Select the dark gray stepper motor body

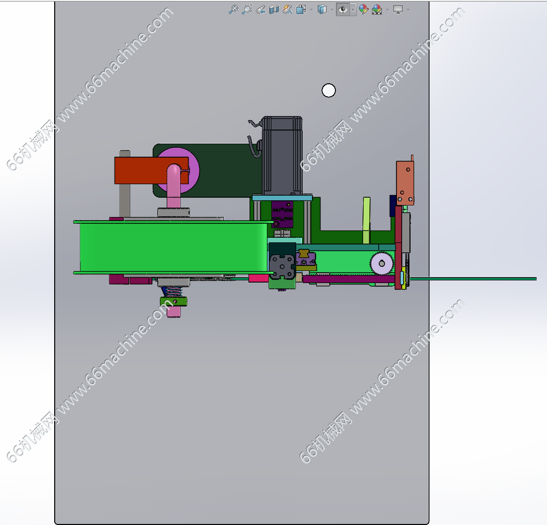(x=282, y=156)
